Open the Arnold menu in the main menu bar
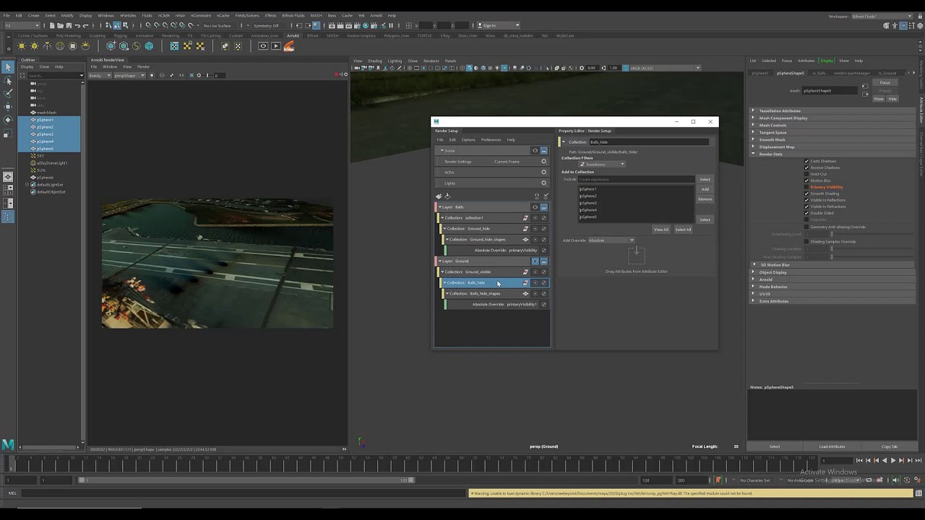Screen dimensions: 925x520 [x=376, y=15]
